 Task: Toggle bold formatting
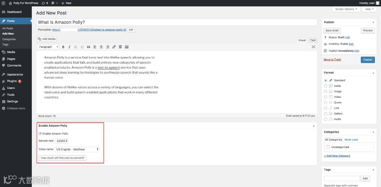(63, 47)
